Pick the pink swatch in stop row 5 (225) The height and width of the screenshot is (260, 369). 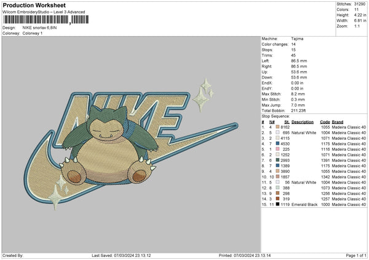point(277,149)
